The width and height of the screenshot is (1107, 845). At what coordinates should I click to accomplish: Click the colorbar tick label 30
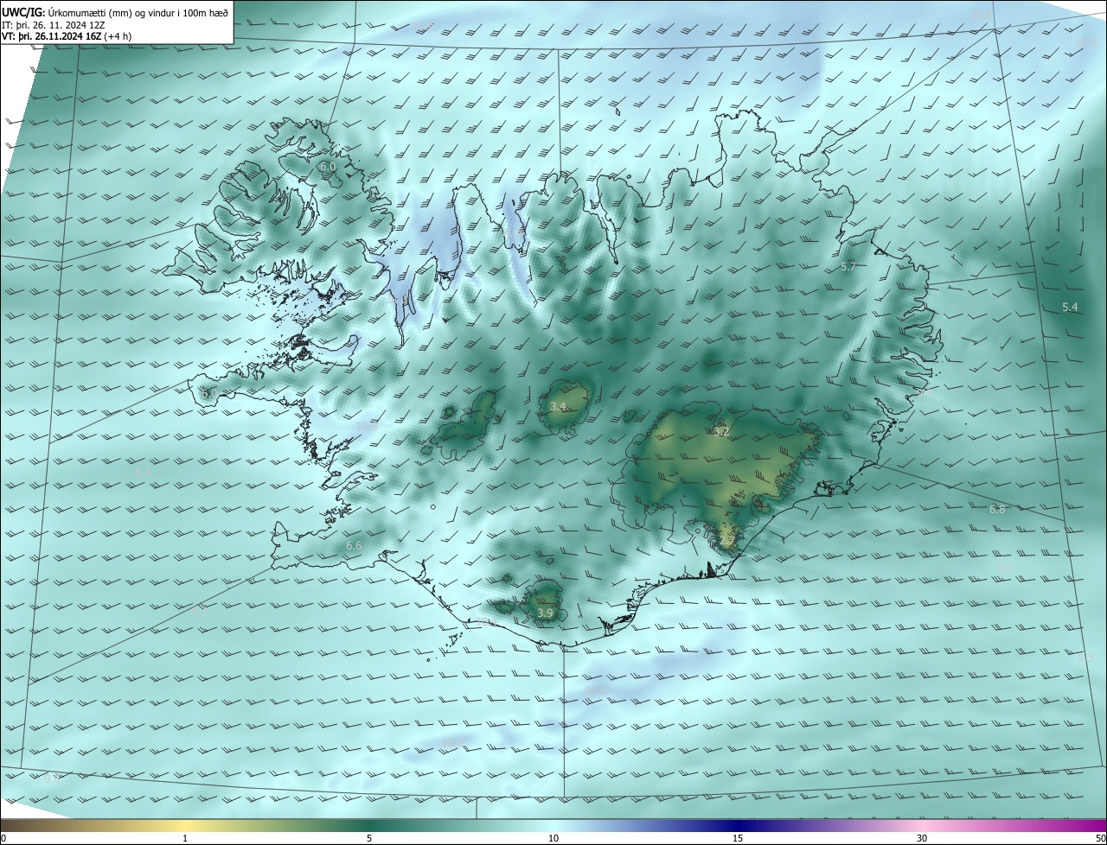pyautogui.click(x=922, y=838)
